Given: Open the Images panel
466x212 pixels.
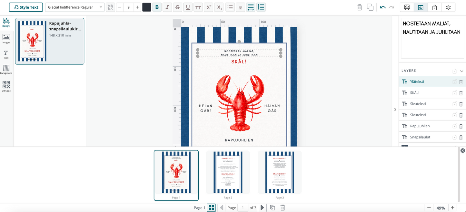Looking at the screenshot, I should 6,39.
